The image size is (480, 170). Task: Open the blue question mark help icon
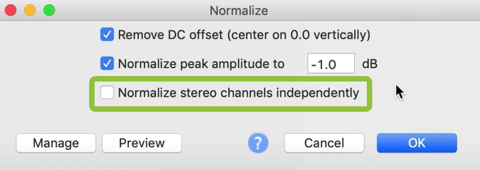(x=258, y=143)
